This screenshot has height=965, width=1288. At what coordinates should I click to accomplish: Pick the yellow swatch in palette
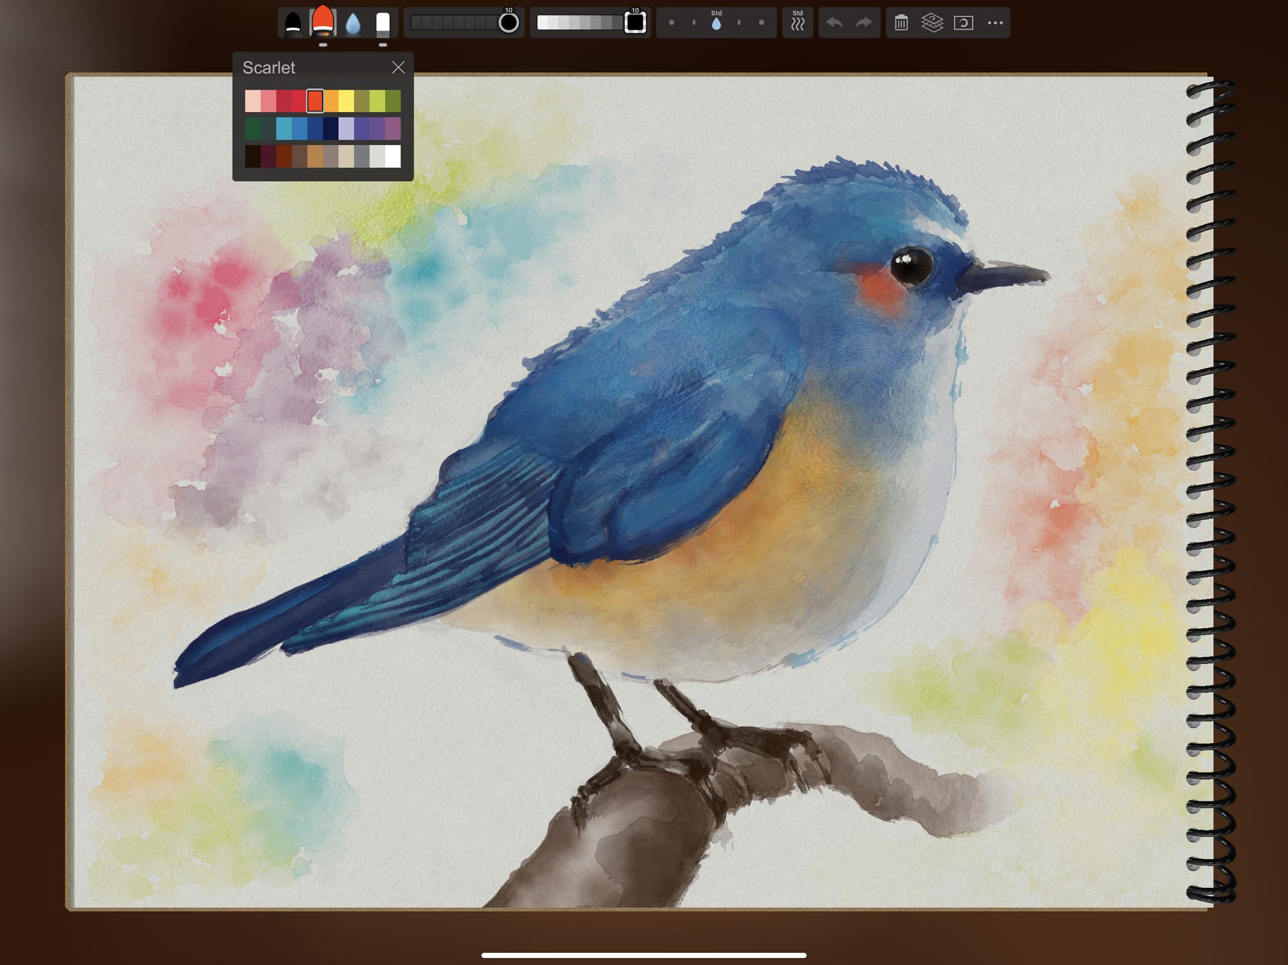point(346,101)
